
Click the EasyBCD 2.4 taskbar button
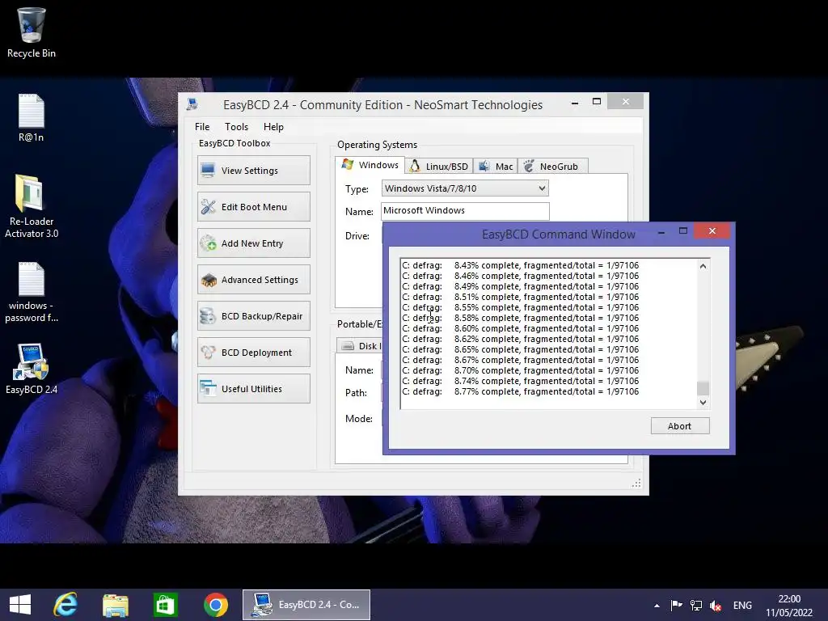[x=306, y=605]
